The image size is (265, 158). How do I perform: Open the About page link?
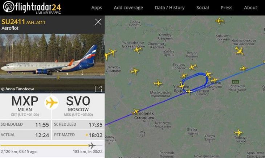pos(250,8)
